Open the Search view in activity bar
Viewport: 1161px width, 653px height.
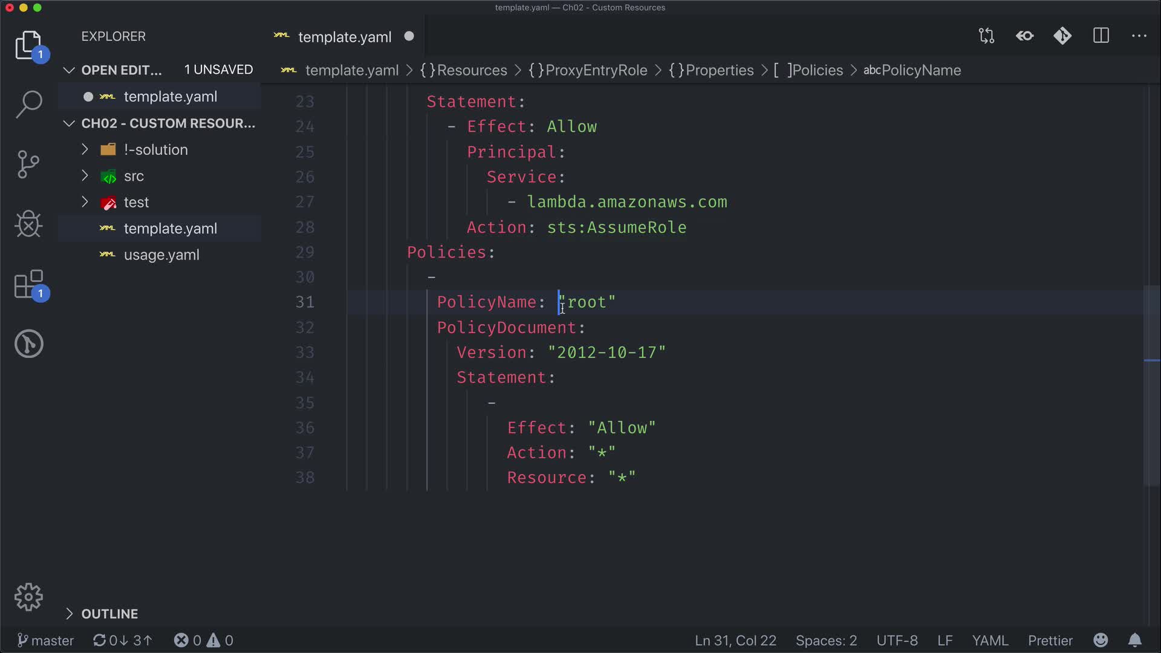pyautogui.click(x=28, y=105)
